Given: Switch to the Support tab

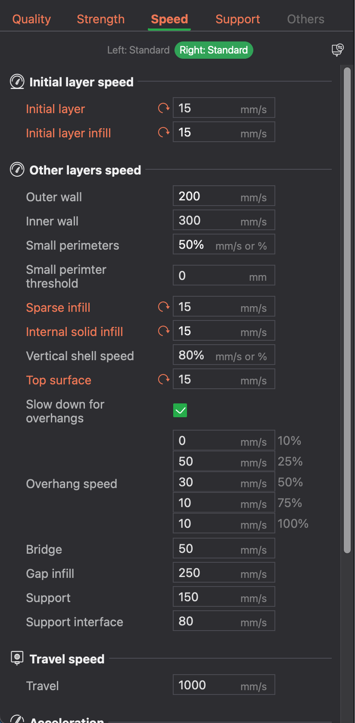Looking at the screenshot, I should [x=238, y=19].
